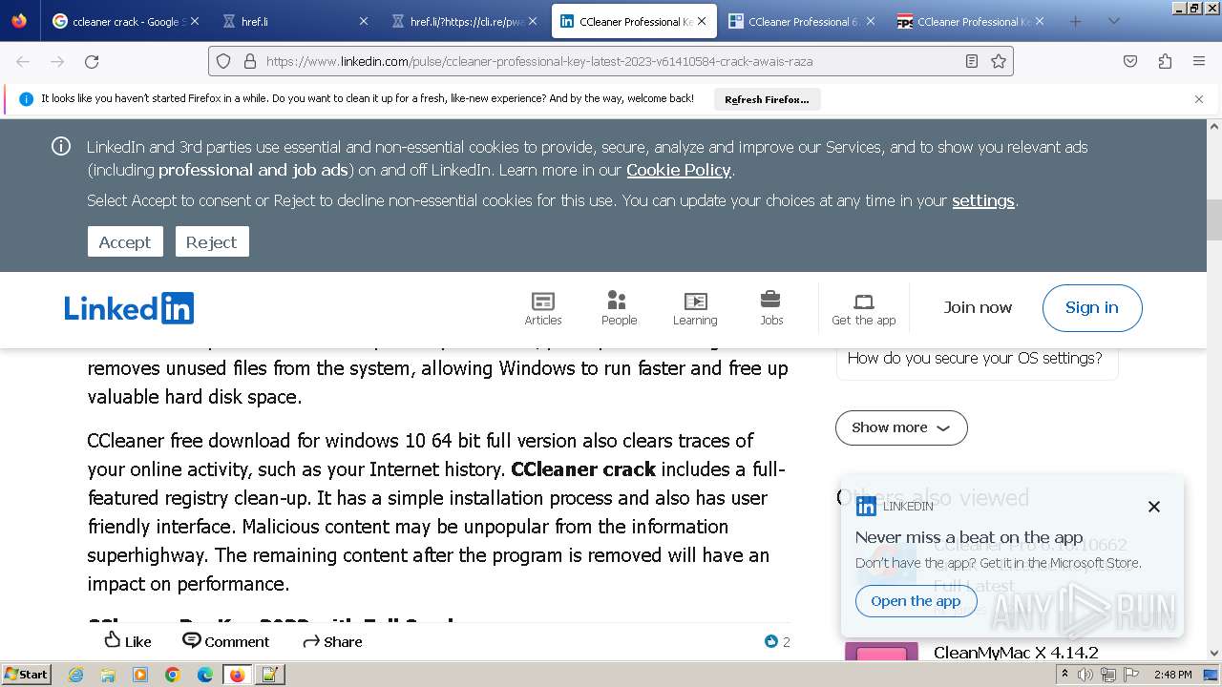Click the Firefox taskbar button
The width and height of the screenshot is (1222, 687).
238,675
